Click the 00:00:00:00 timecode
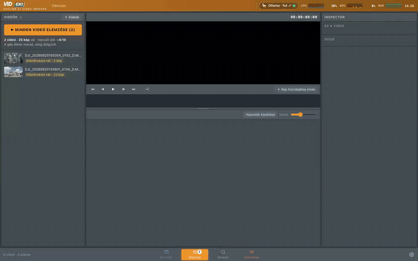This screenshot has height=261, width=418. (x=304, y=17)
